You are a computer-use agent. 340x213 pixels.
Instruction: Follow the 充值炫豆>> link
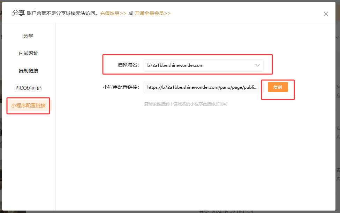pyautogui.click(x=113, y=14)
